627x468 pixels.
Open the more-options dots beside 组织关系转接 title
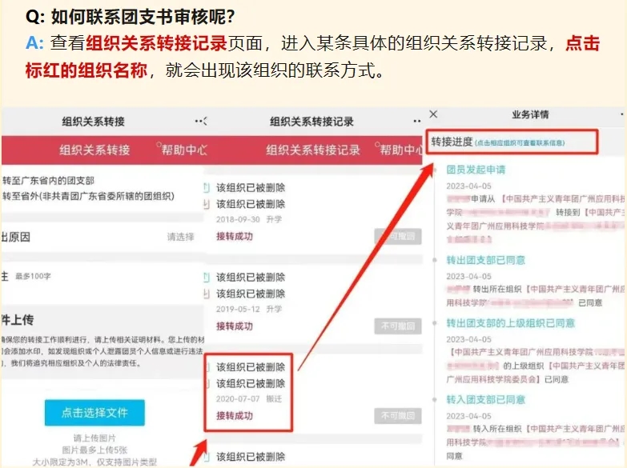(201, 121)
